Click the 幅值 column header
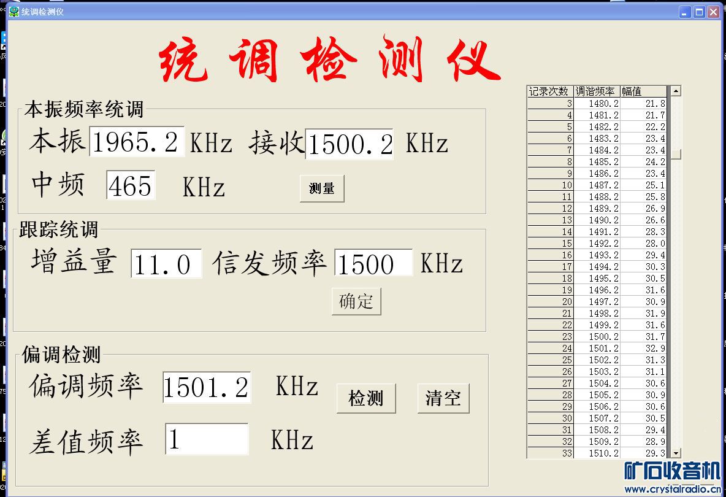 tap(643, 91)
